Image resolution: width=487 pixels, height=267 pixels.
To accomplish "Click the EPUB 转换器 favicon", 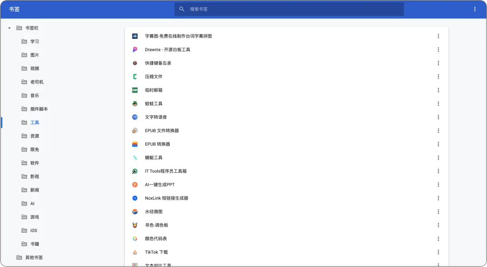I will (x=135, y=144).
